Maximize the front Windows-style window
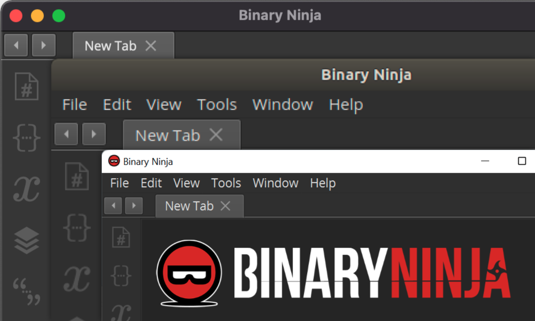Viewport: 535px width, 321px height. (x=522, y=161)
